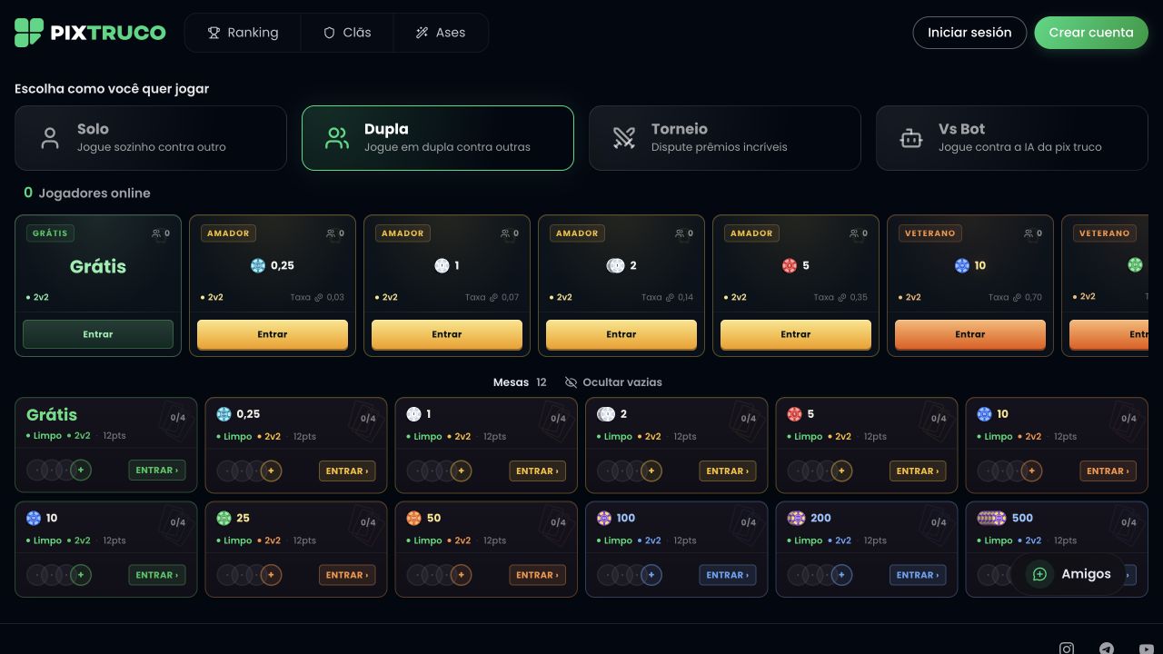Click the Crear cuenta button
The width and height of the screenshot is (1163, 654).
pos(1091,33)
